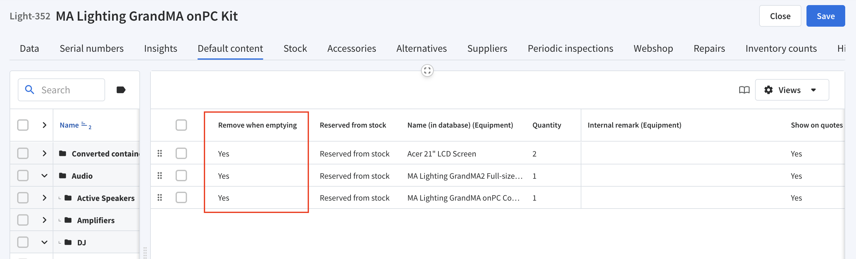The width and height of the screenshot is (856, 259).
Task: Sort by Reserved from stock column
Action: 352,125
